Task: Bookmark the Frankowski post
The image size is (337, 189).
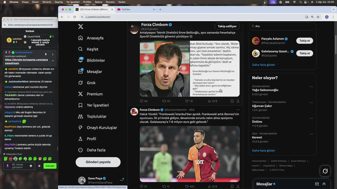Action: (232, 186)
